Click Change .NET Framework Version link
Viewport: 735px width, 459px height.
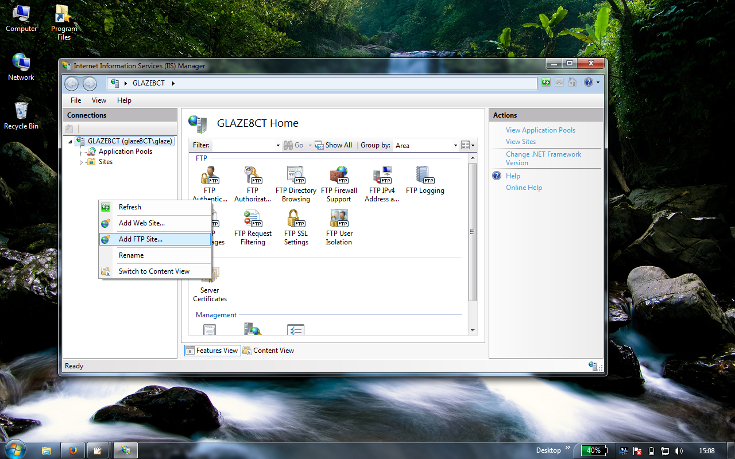click(543, 158)
